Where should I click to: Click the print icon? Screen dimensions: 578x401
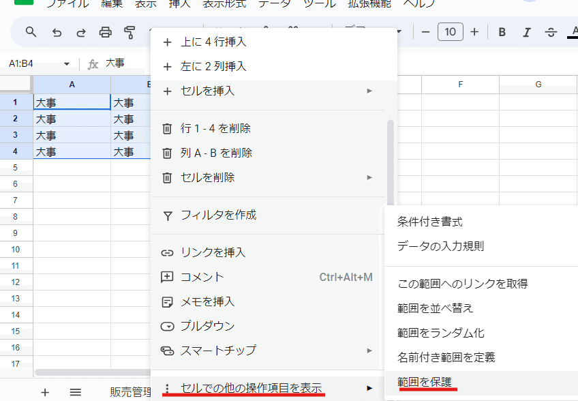(x=106, y=33)
